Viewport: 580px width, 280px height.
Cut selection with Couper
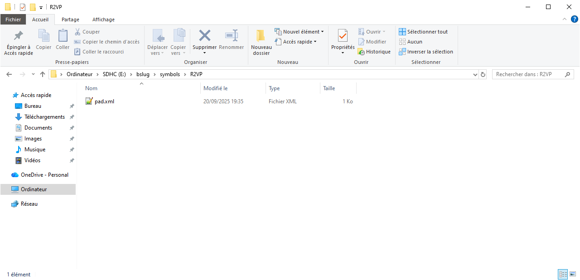pos(87,32)
